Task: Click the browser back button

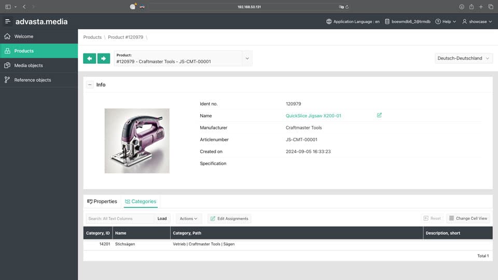Action: 24,7
